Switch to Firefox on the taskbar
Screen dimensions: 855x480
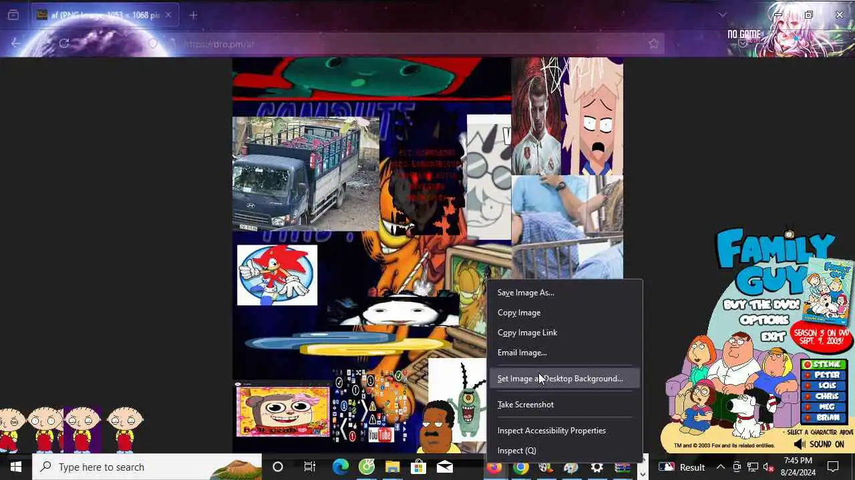tap(494, 467)
